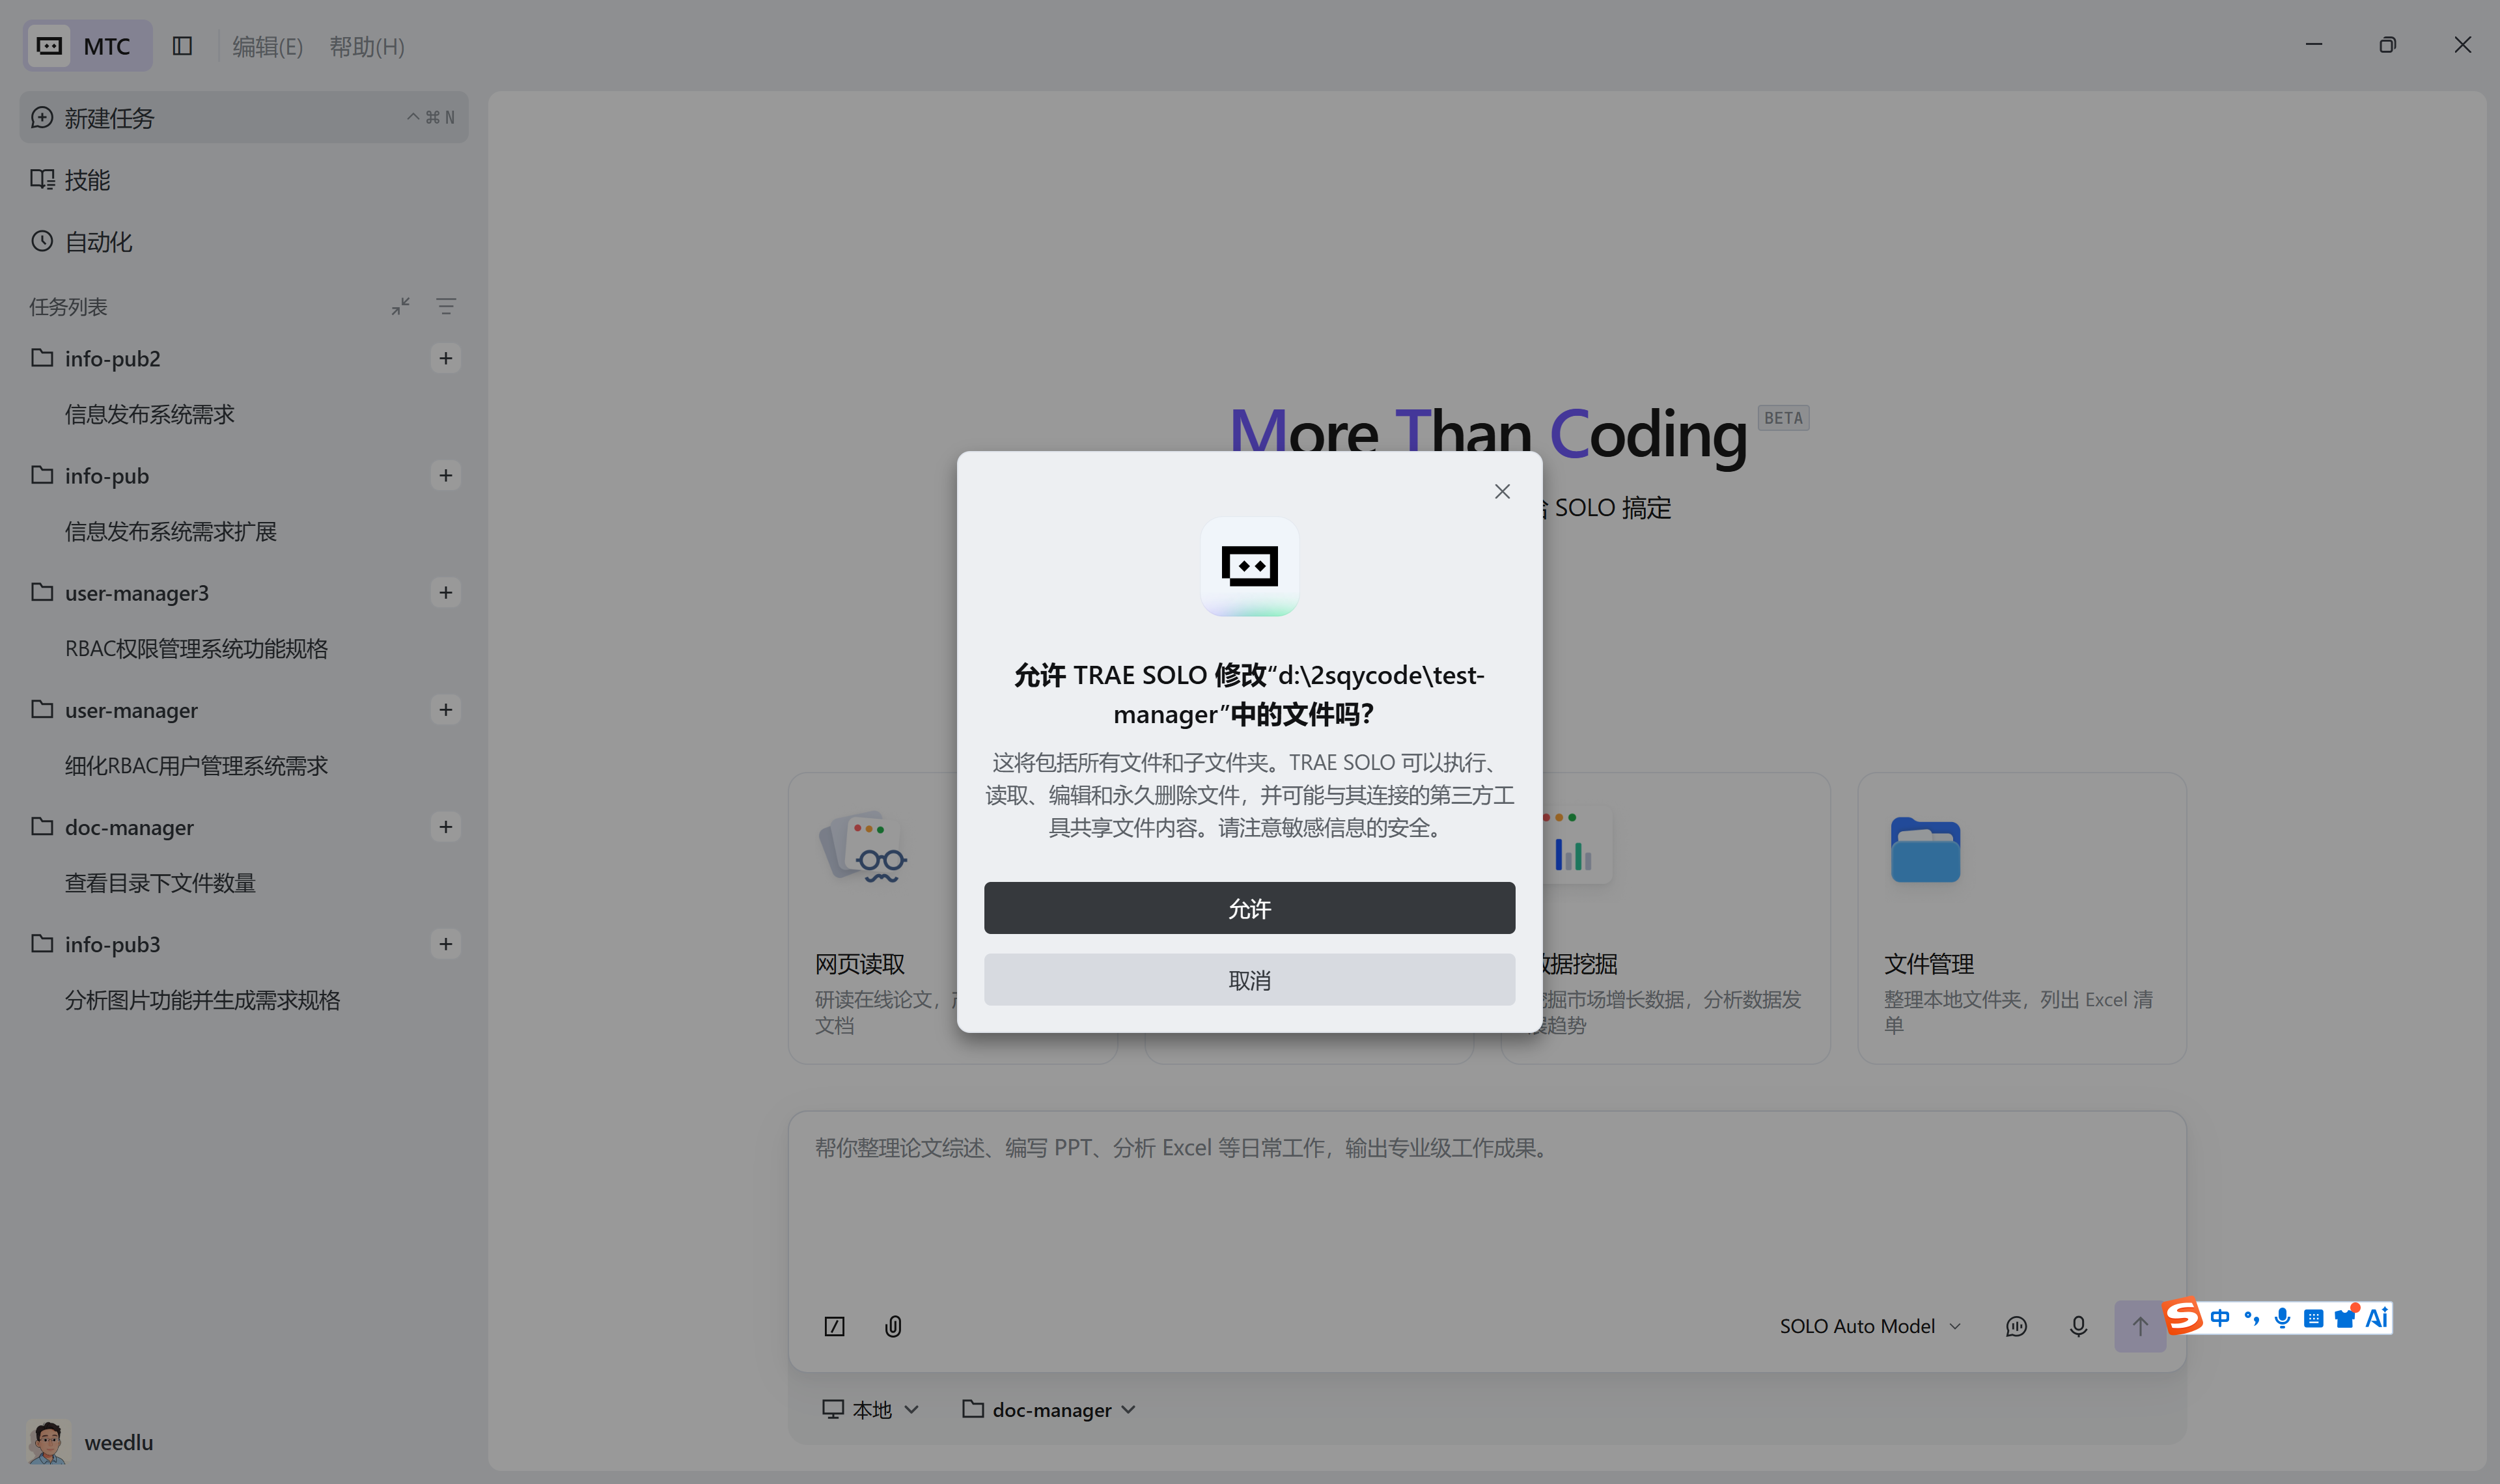Screen dimensions: 2500x1484
Task: Click 取消 to deny permission
Action: click(x=1249, y=980)
